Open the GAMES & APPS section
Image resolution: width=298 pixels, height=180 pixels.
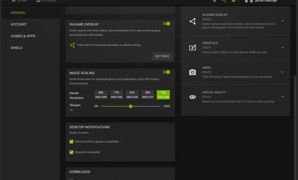click(x=23, y=36)
